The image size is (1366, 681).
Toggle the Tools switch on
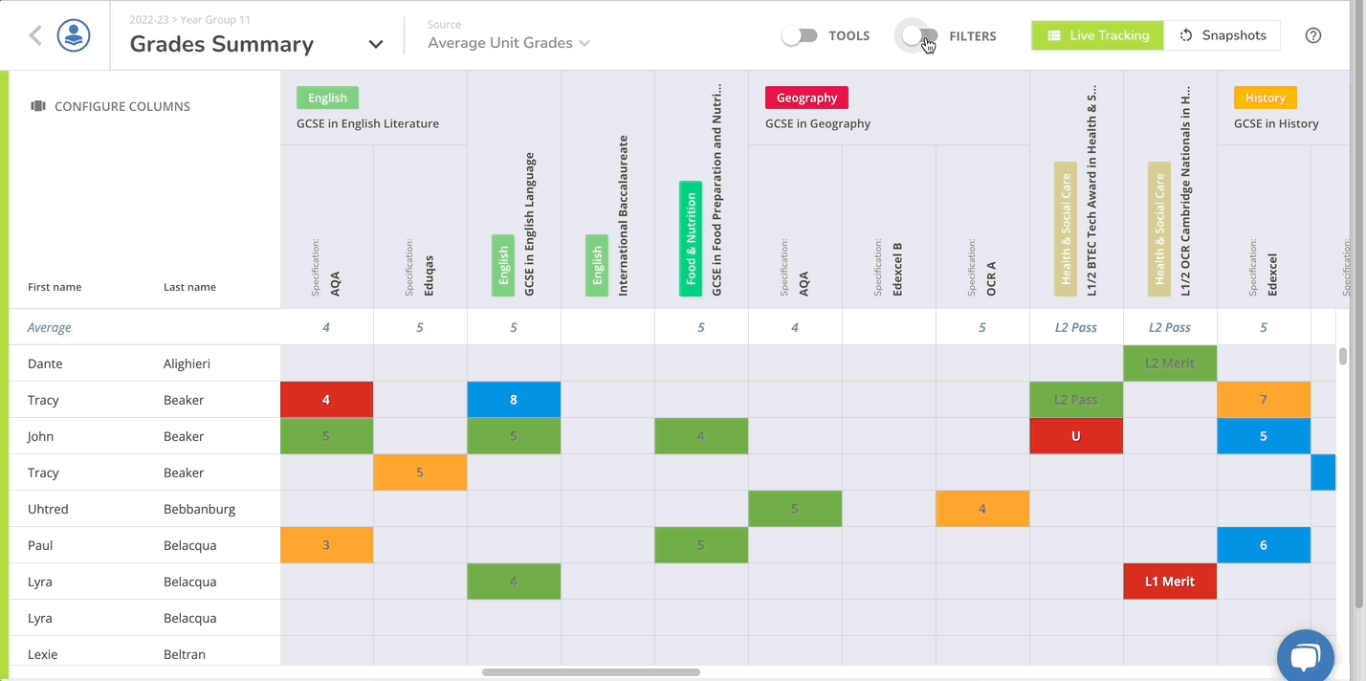[800, 36]
